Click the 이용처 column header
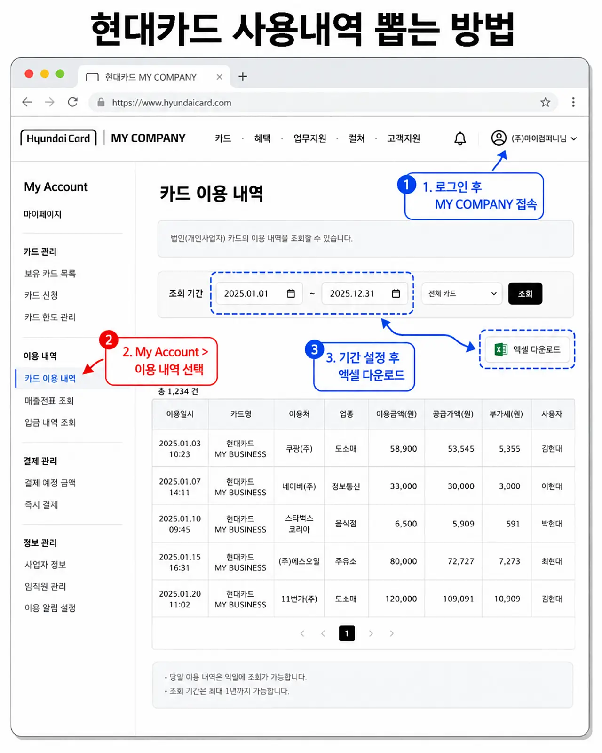Screen dimensions: 602x753 click(299, 414)
